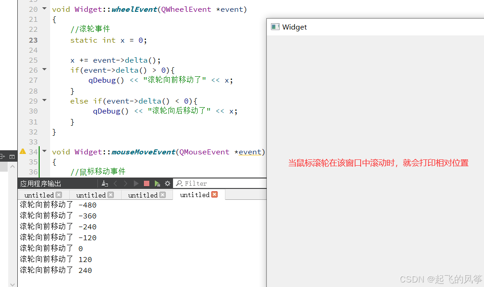Image resolution: width=484 pixels, height=287 pixels.
Task: Click the 'x += event->delta();' code line
Action: pyautogui.click(x=116, y=60)
